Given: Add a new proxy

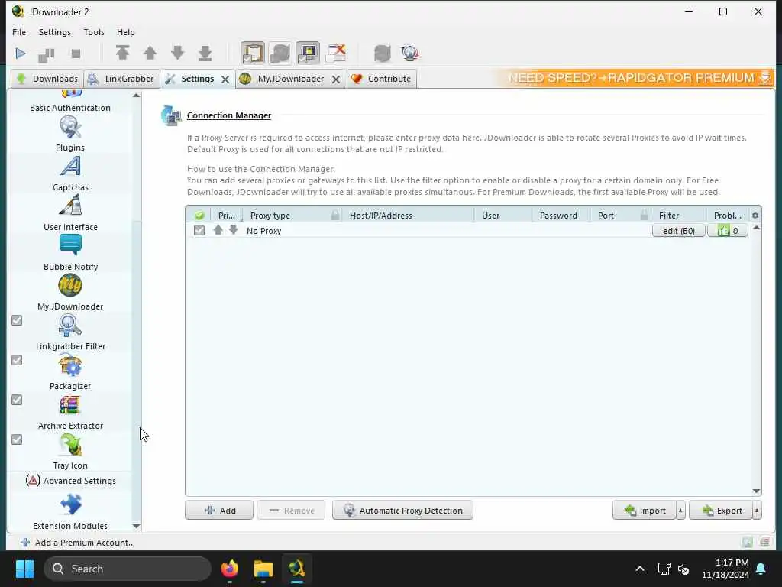Looking at the screenshot, I should 219,510.
